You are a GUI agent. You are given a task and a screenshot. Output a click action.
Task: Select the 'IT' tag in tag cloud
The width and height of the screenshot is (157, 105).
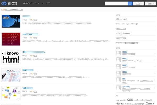(130, 104)
